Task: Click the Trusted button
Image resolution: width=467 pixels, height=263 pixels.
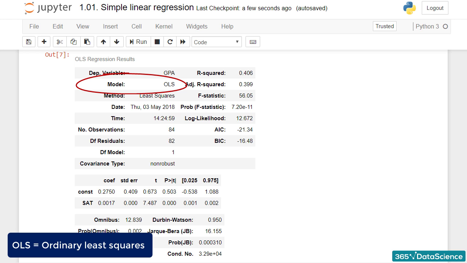Action: pos(384,26)
